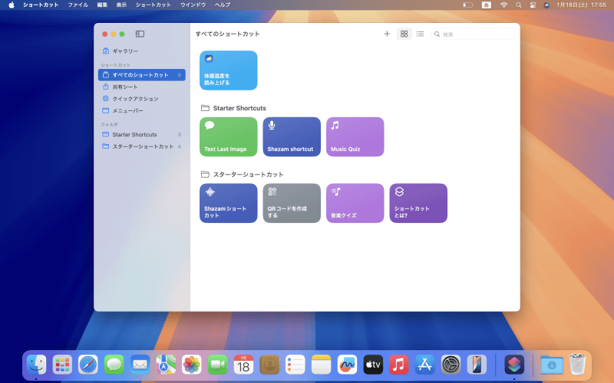Run the Shazamショートカット tile
The width and height of the screenshot is (614, 383).
tap(228, 203)
